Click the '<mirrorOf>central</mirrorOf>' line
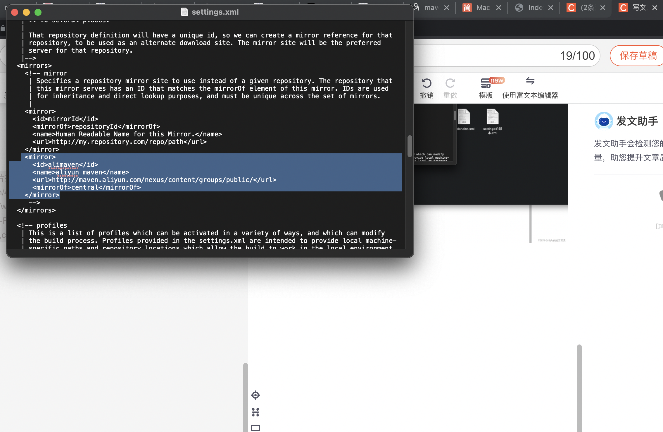 pyautogui.click(x=87, y=188)
